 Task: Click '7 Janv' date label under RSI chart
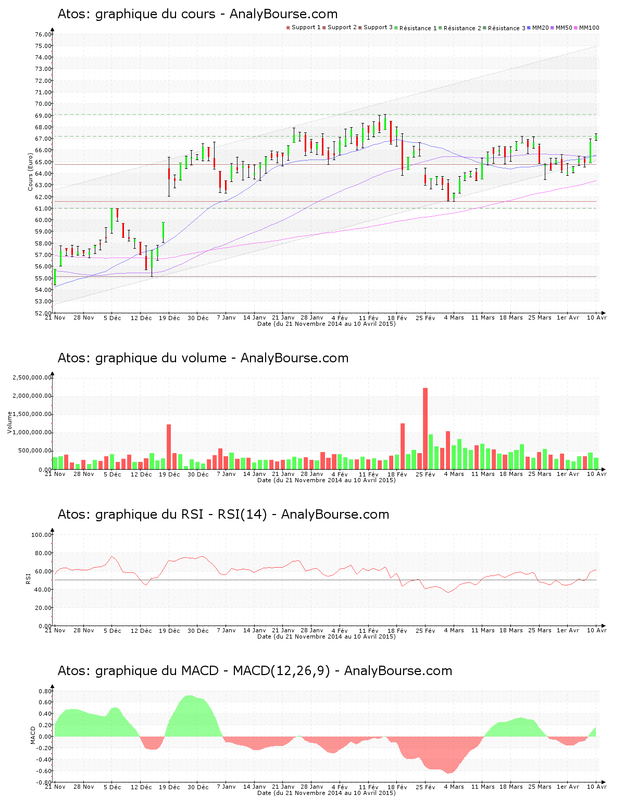click(x=226, y=631)
